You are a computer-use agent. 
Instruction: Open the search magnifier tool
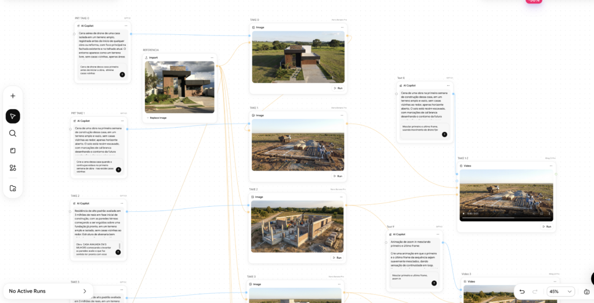13,134
